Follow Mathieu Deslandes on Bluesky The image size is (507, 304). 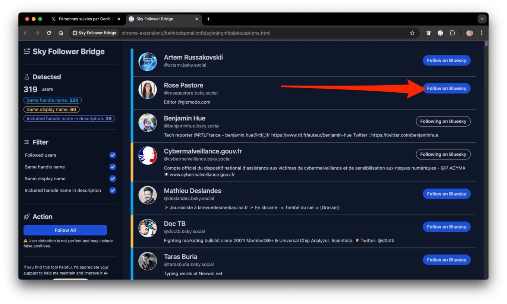(x=447, y=194)
